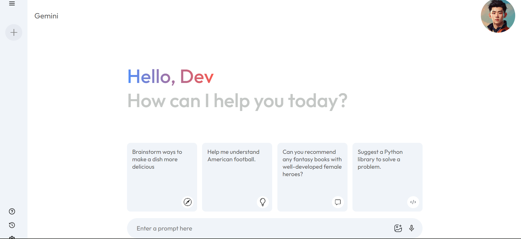
Task: Open the Settings gear icon
Action: click(x=12, y=237)
